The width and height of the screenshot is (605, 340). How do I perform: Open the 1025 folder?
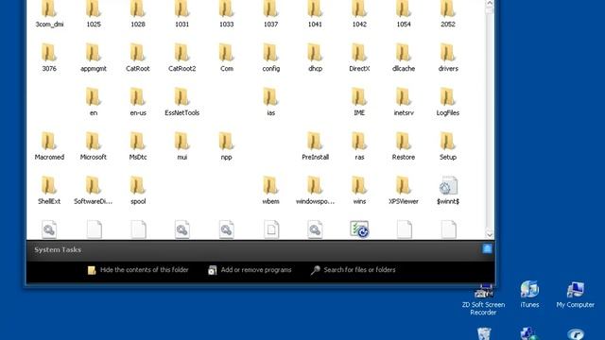(94, 14)
